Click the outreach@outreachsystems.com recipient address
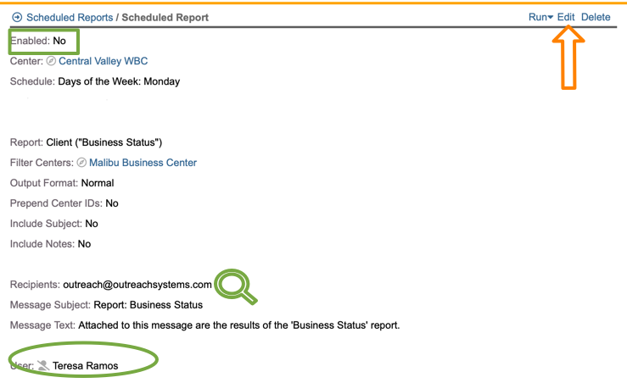Screen dimensions: 627x383 tap(137, 285)
